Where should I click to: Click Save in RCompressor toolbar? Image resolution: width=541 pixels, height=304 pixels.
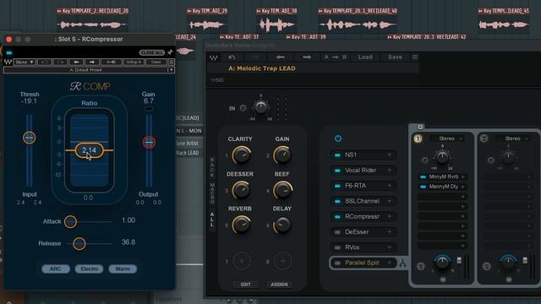point(156,62)
